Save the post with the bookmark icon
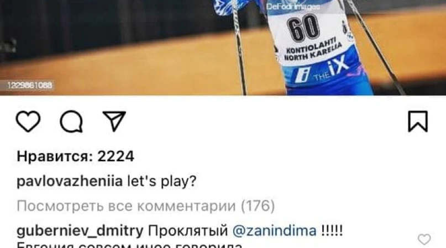The width and height of the screenshot is (446, 248). click(x=418, y=122)
